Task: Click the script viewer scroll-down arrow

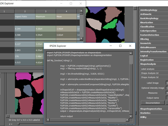Action: pos(131,116)
